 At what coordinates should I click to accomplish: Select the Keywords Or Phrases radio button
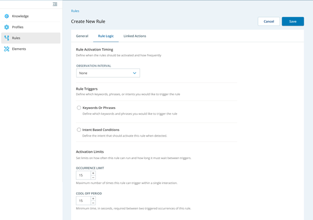pos(79,108)
